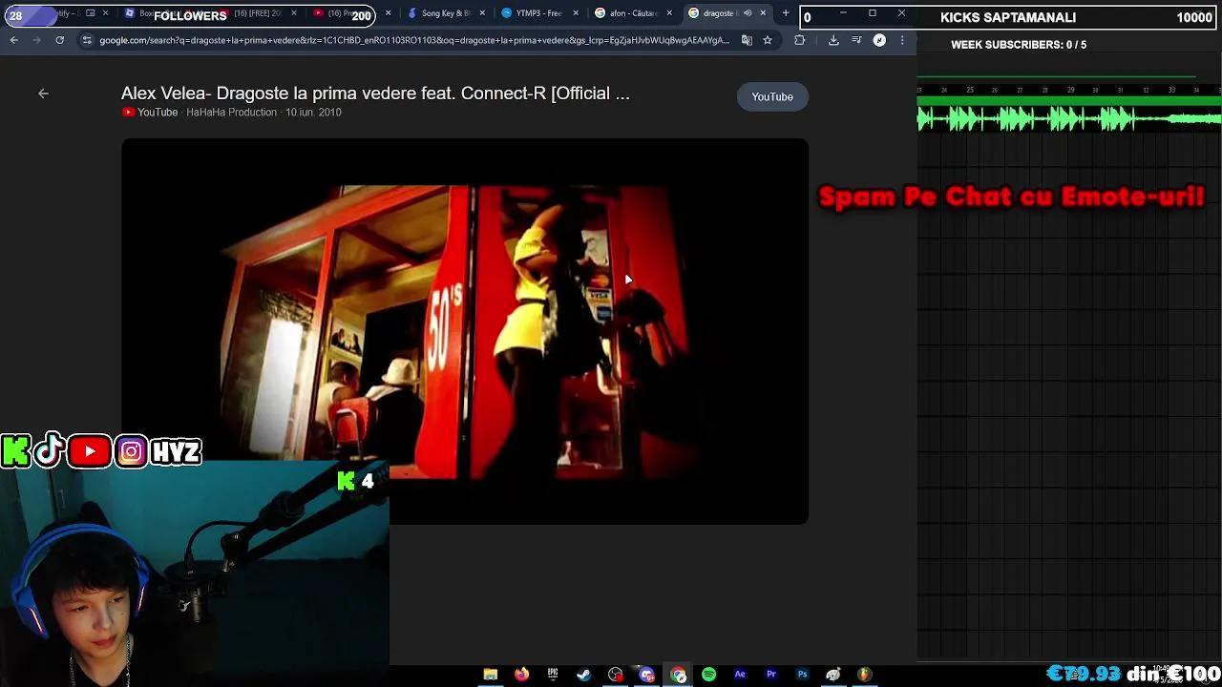Click the FL Studio timeline bar ruler

point(1069,90)
